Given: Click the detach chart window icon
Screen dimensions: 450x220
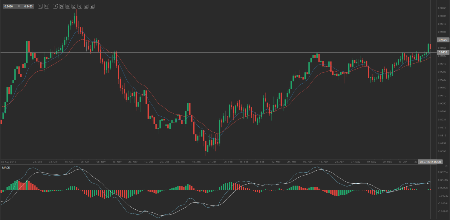Looking at the screenshot, I should 74,6.
